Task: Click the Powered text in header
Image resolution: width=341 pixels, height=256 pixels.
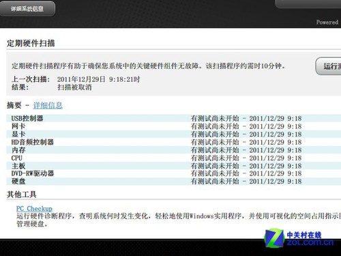Action: coord(327,23)
